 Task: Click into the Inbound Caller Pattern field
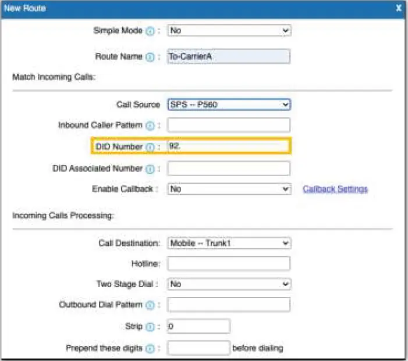(229, 125)
